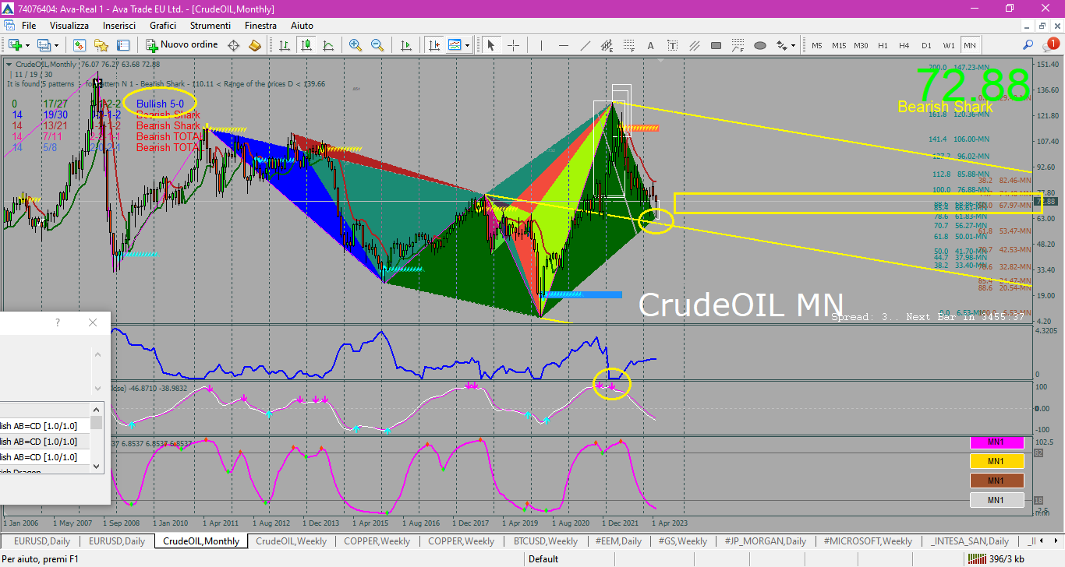This screenshot has height=567, width=1065.
Task: Click the yellow MN1 swatch button
Action: click(996, 461)
